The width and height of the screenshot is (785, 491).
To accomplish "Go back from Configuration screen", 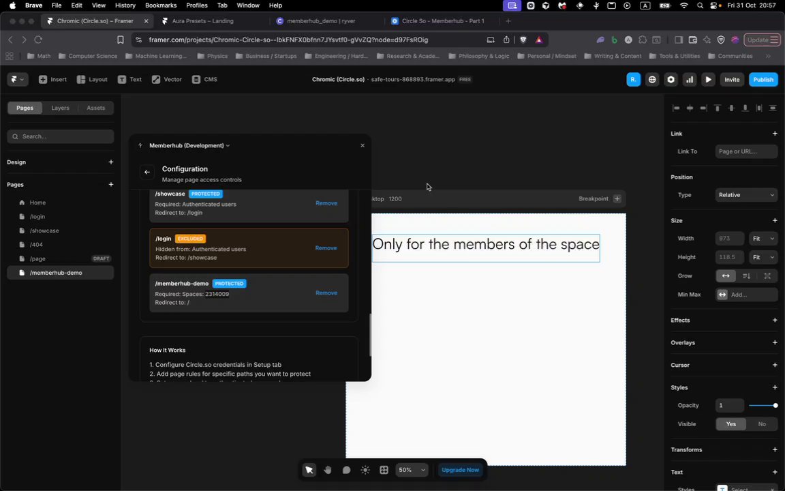I will 147,172.
